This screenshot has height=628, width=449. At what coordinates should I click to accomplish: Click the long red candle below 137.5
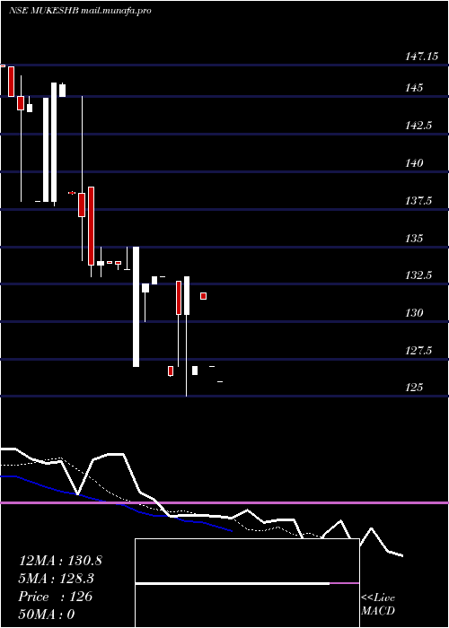[x=92, y=226]
